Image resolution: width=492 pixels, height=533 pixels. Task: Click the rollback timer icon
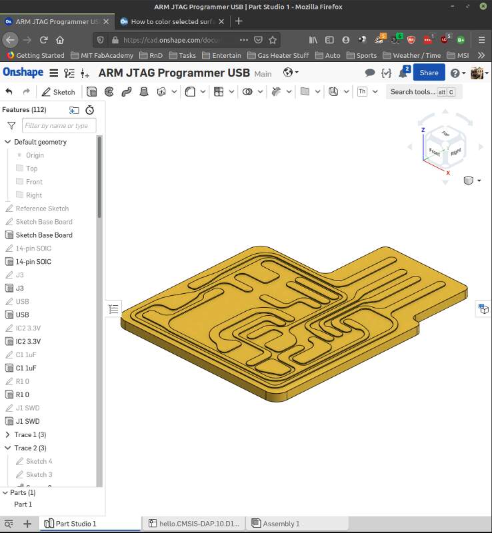[90, 110]
